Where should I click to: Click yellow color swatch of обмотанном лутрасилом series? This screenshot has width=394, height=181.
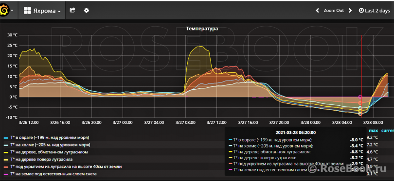(x=6, y=152)
